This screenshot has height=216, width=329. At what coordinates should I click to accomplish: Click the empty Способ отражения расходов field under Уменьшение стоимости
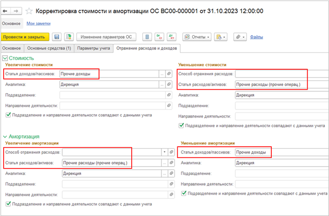282,74
